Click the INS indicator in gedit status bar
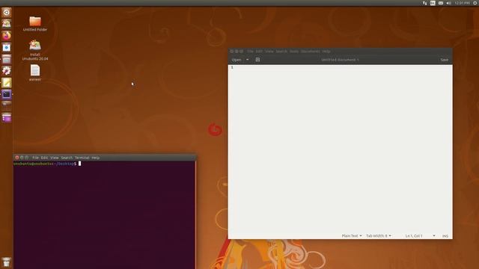The height and width of the screenshot is (269, 479). (445, 236)
